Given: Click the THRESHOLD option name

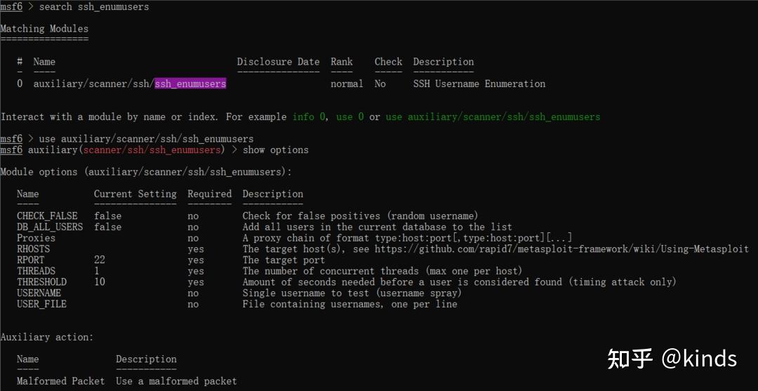Looking at the screenshot, I should (x=41, y=282).
